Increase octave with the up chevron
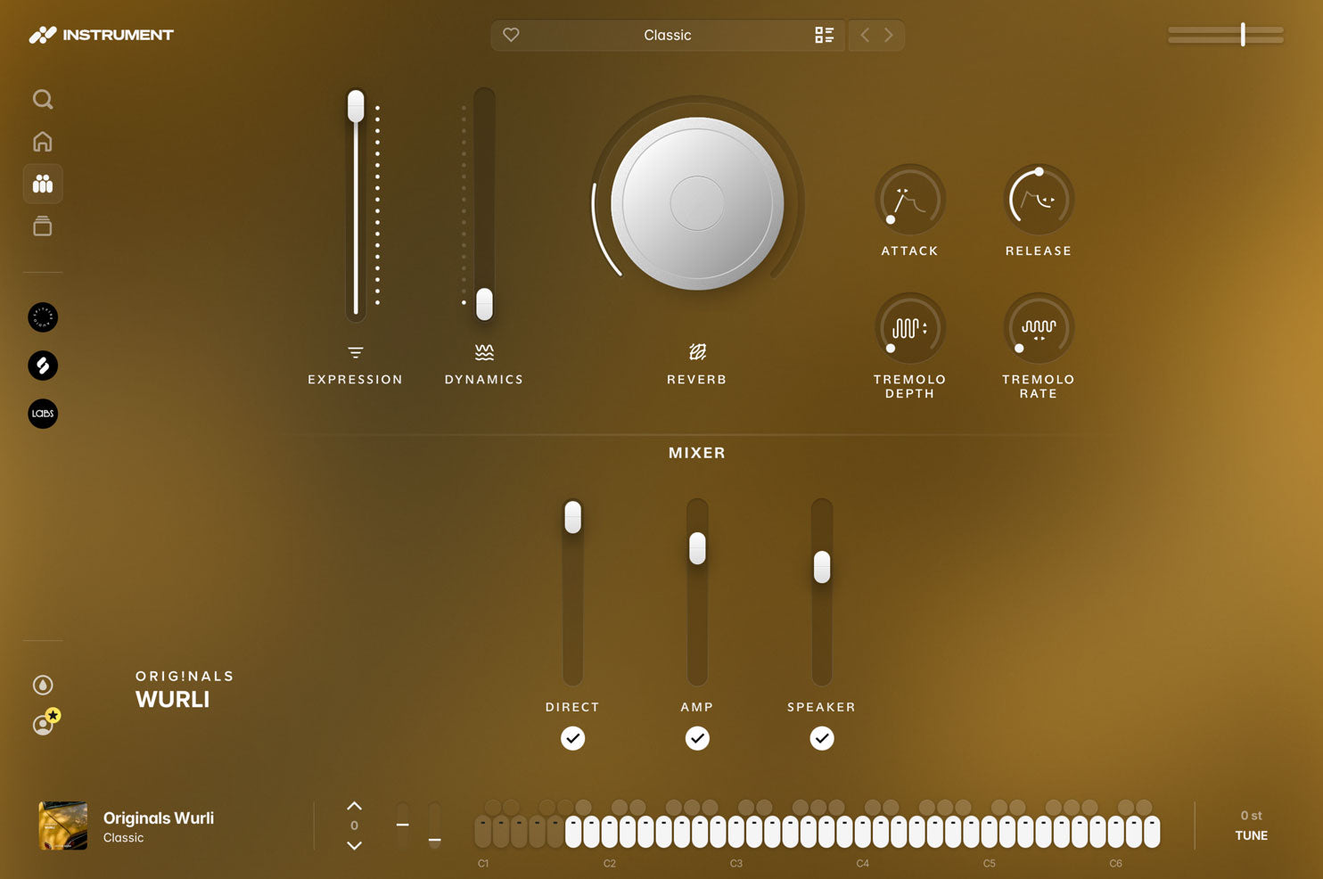This screenshot has height=879, width=1323. coord(354,806)
